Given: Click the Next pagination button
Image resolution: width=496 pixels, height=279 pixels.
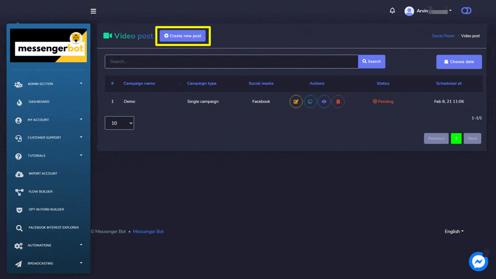Looking at the screenshot, I should [x=472, y=138].
